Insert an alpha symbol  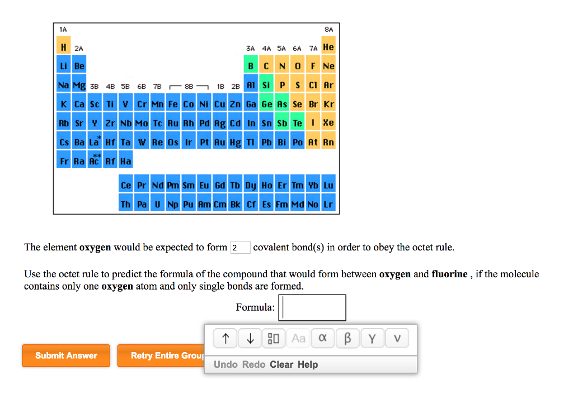[x=323, y=338]
